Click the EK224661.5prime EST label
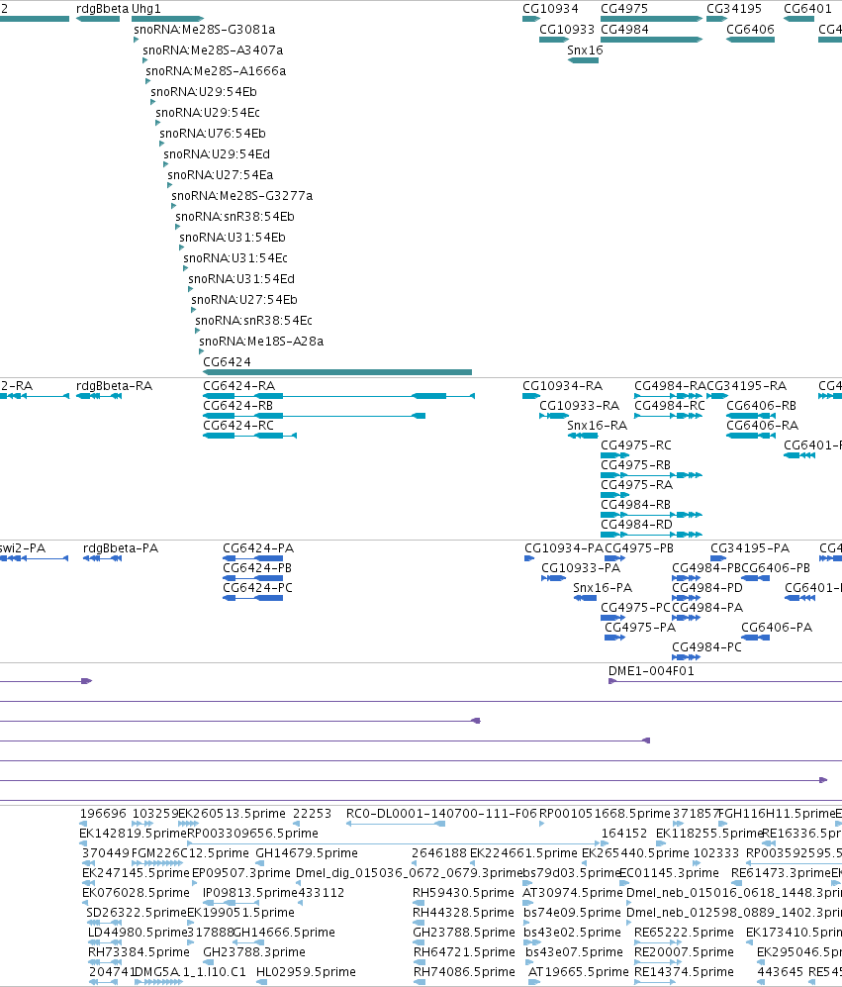The image size is (842, 987). click(x=523, y=853)
